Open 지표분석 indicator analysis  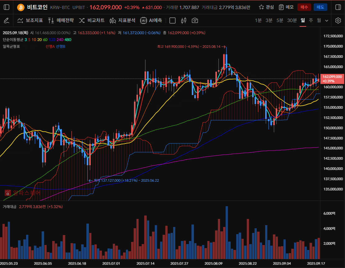coord(122,20)
